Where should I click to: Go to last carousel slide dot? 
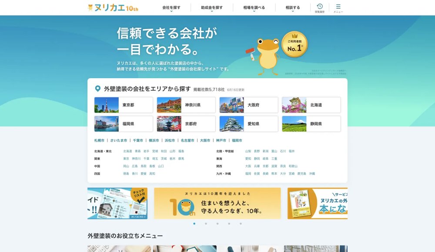point(241,223)
